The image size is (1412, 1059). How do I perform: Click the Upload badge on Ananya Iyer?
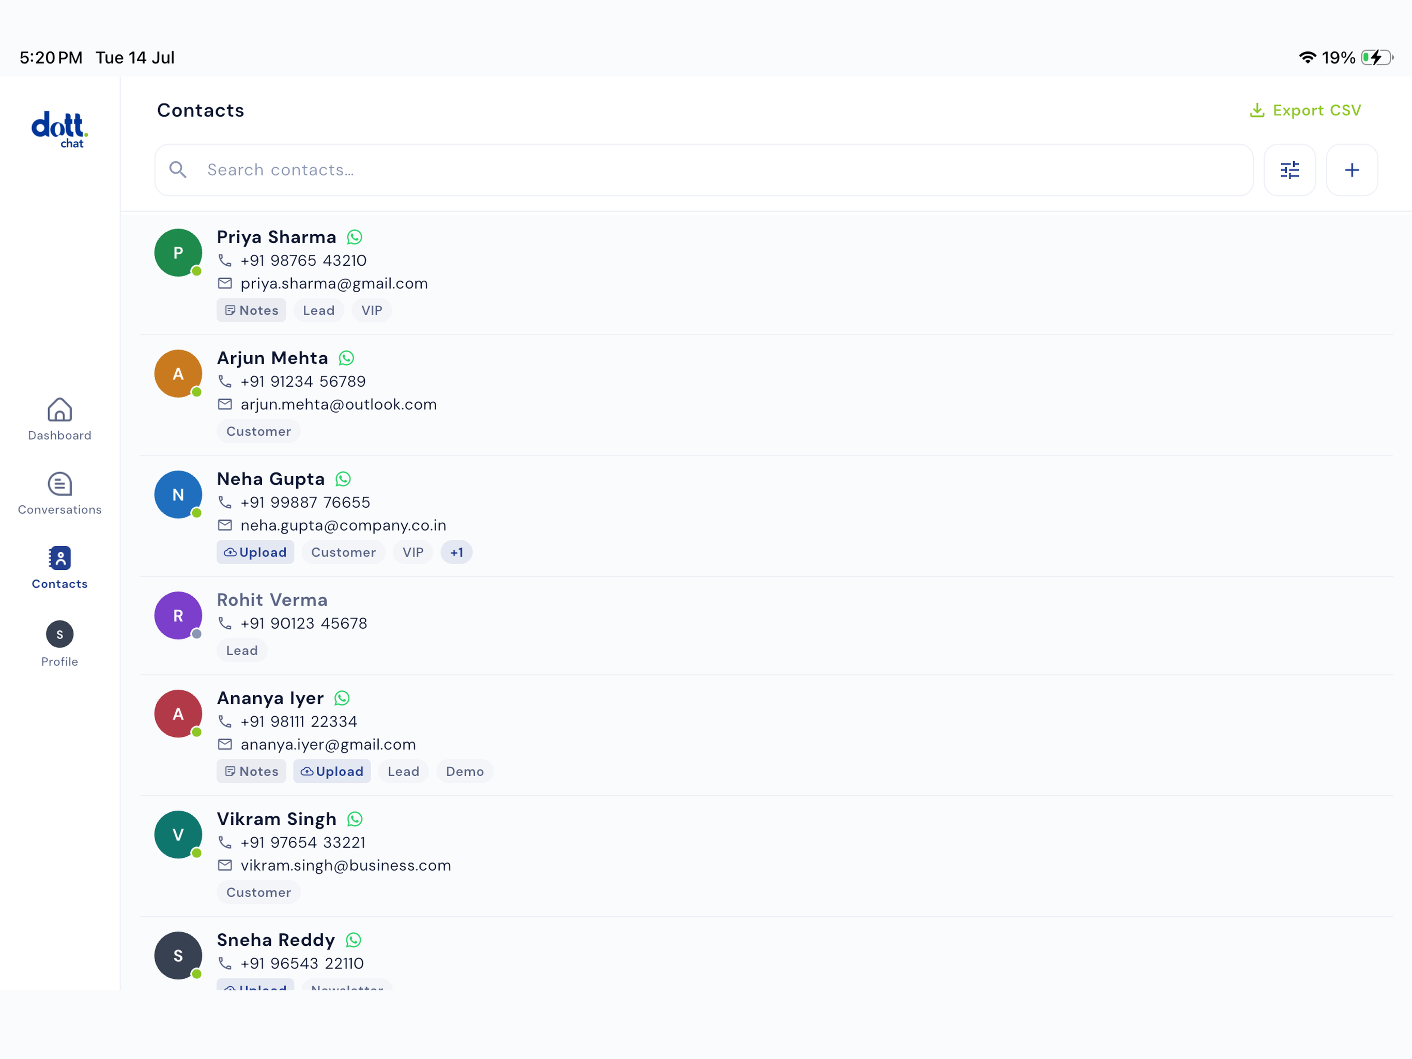332,771
